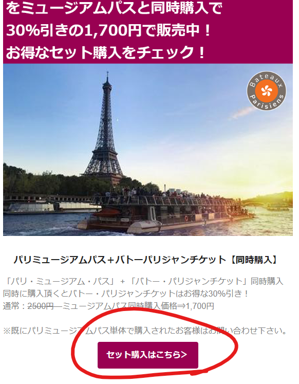
Task: Click the orange pinwheel emblem inside the logo
Action: coord(266,91)
